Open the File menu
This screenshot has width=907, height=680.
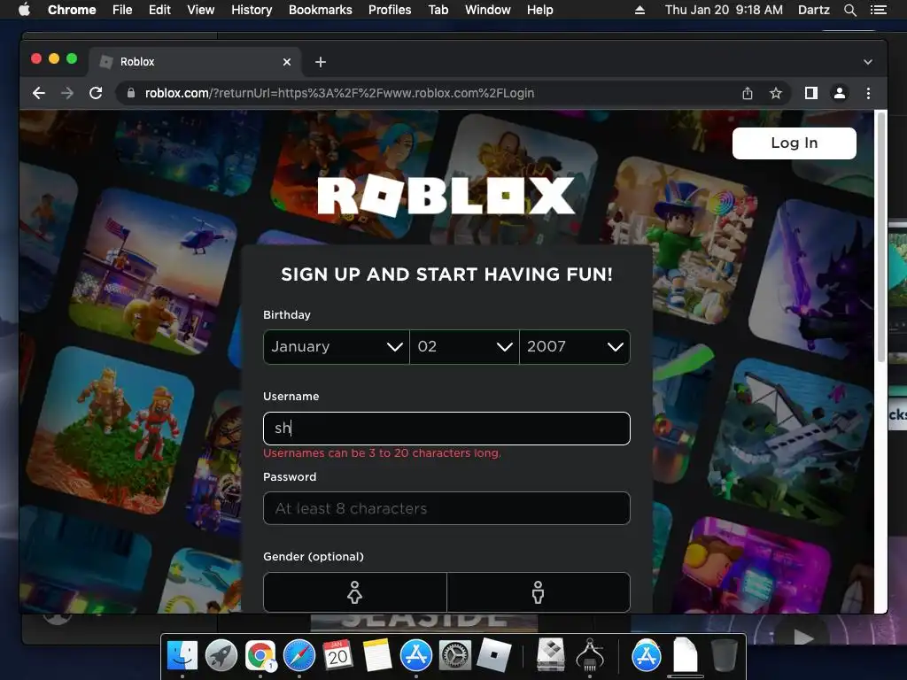[x=122, y=10]
